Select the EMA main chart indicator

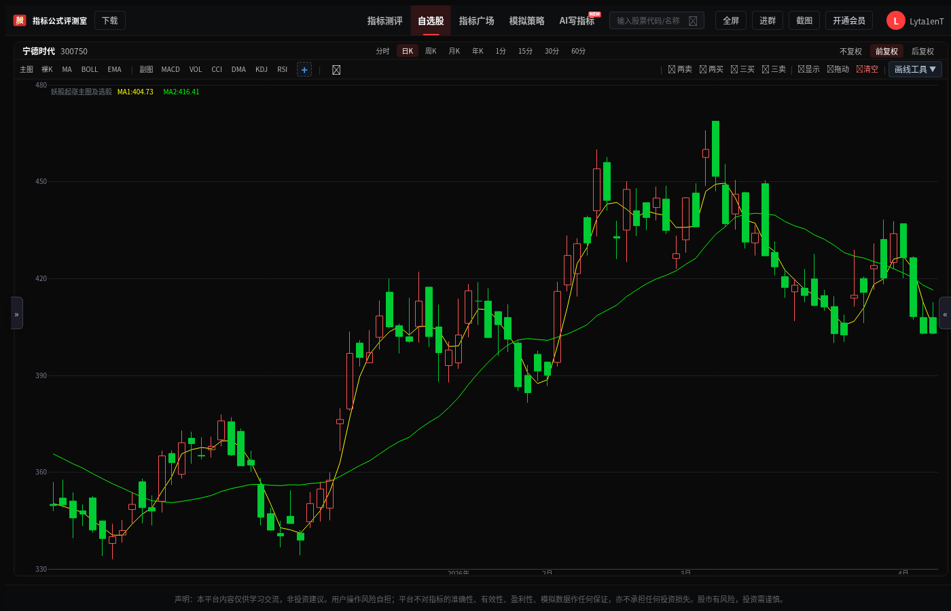point(115,70)
